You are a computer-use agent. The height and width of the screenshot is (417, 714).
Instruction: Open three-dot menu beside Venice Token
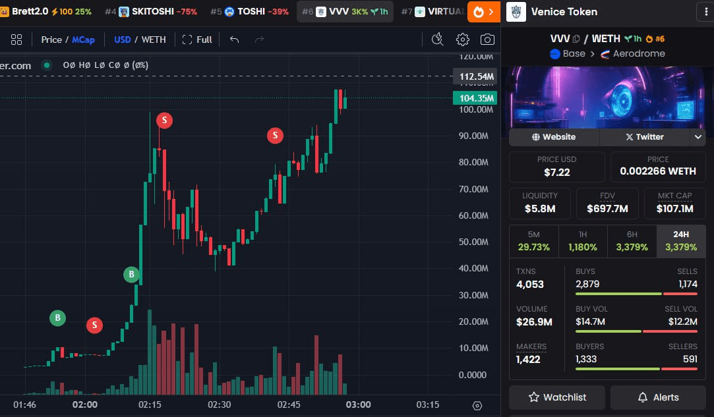(x=706, y=12)
